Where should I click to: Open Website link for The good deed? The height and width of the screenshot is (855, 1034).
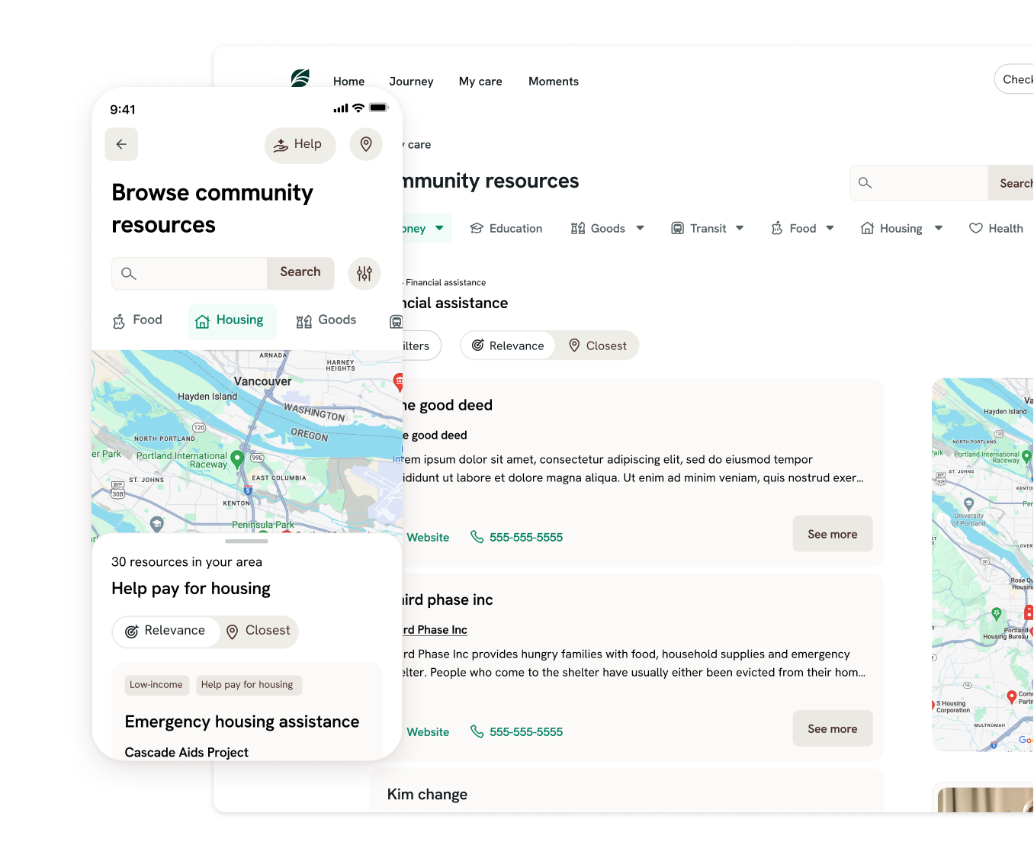[428, 537]
